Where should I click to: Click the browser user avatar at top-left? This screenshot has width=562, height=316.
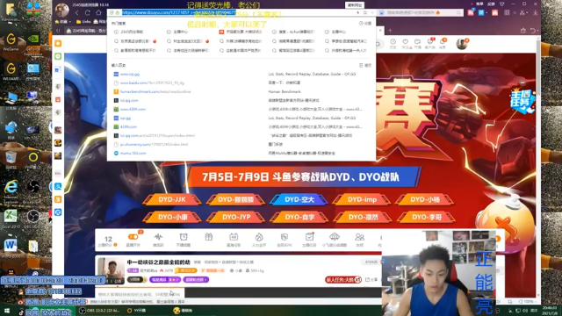point(62,11)
